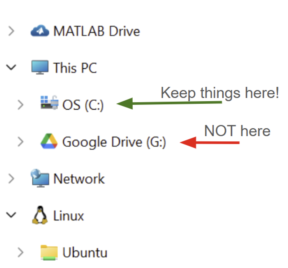Collapse the Linux tree node
288x268 pixels.
(11, 216)
